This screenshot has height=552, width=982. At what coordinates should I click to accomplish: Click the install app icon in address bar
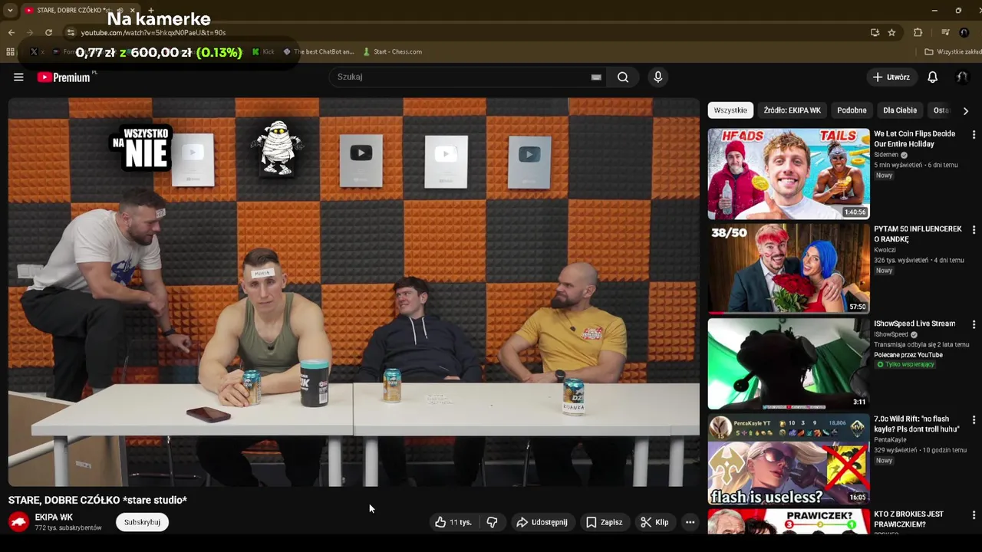click(x=875, y=32)
